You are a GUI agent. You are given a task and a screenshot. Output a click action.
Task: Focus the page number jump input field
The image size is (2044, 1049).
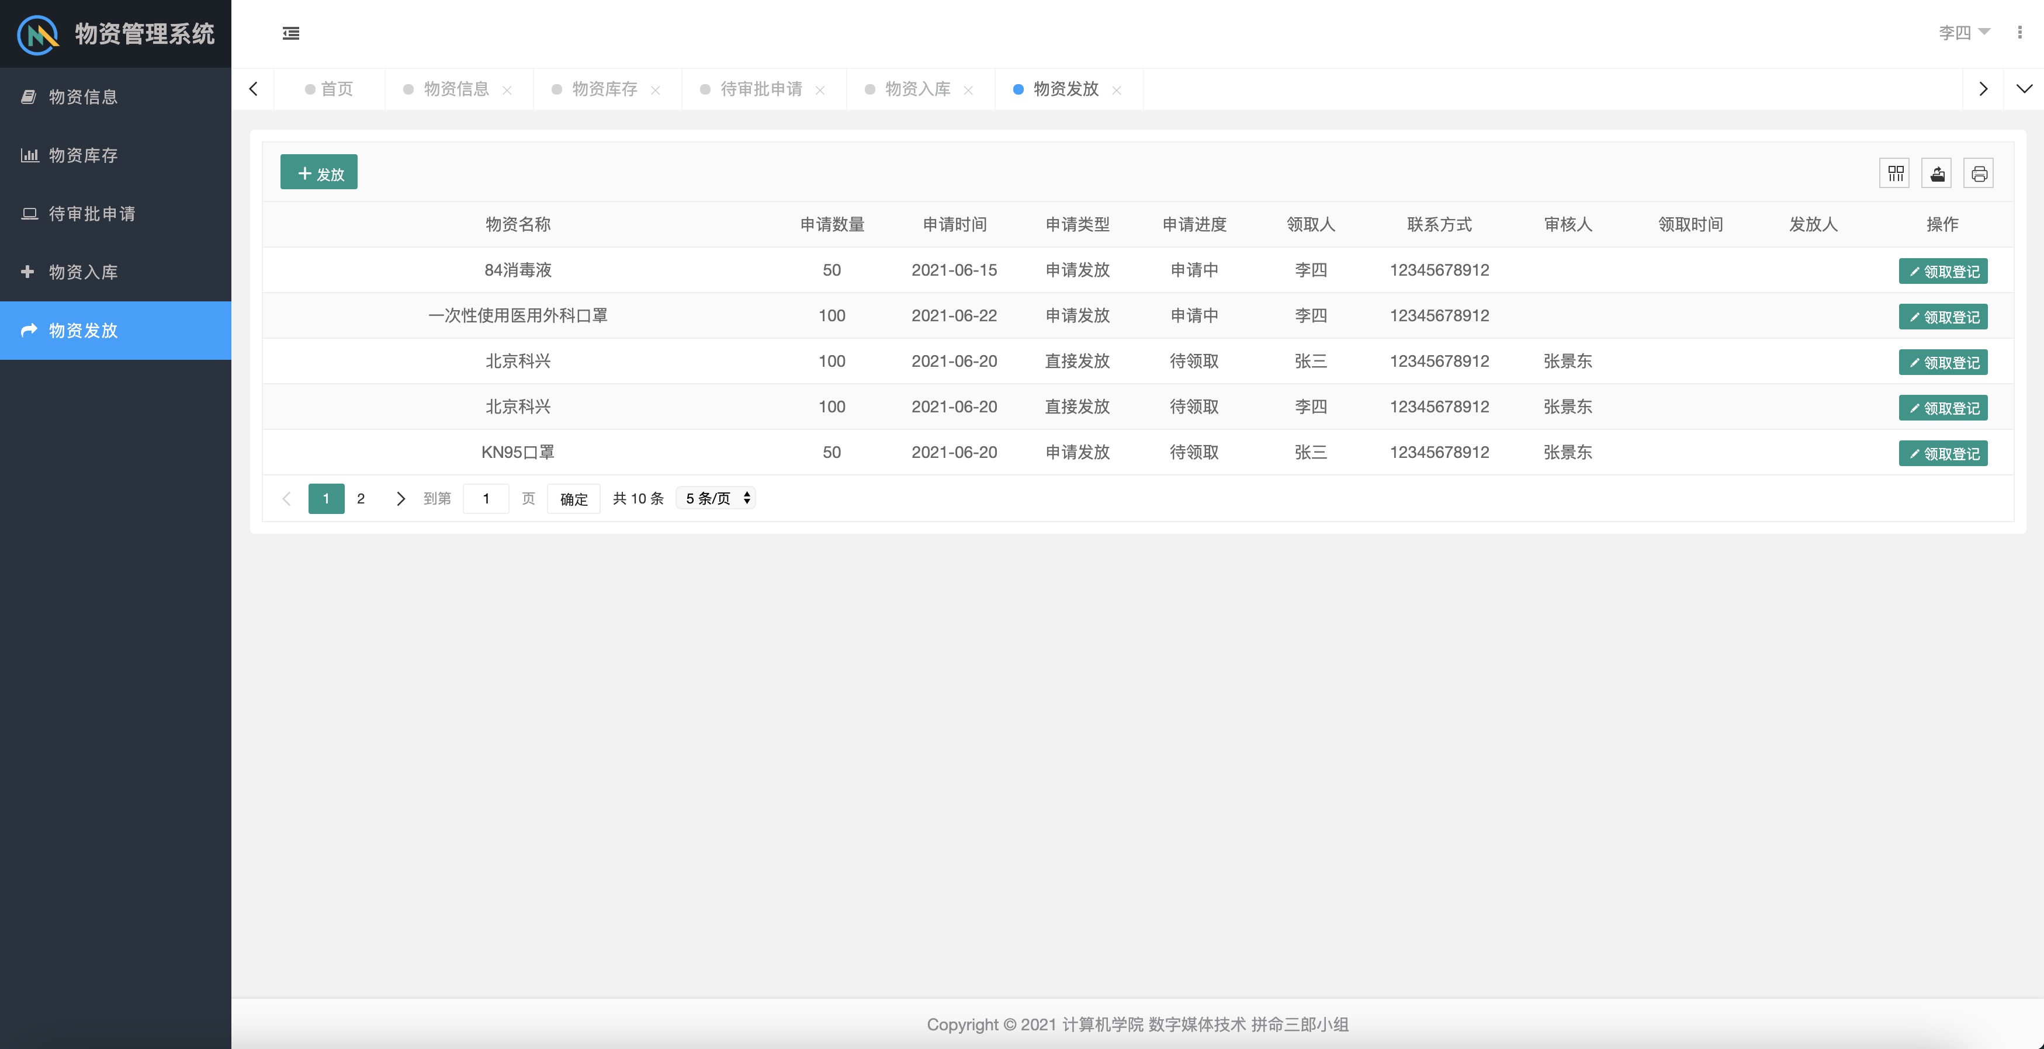(x=486, y=498)
